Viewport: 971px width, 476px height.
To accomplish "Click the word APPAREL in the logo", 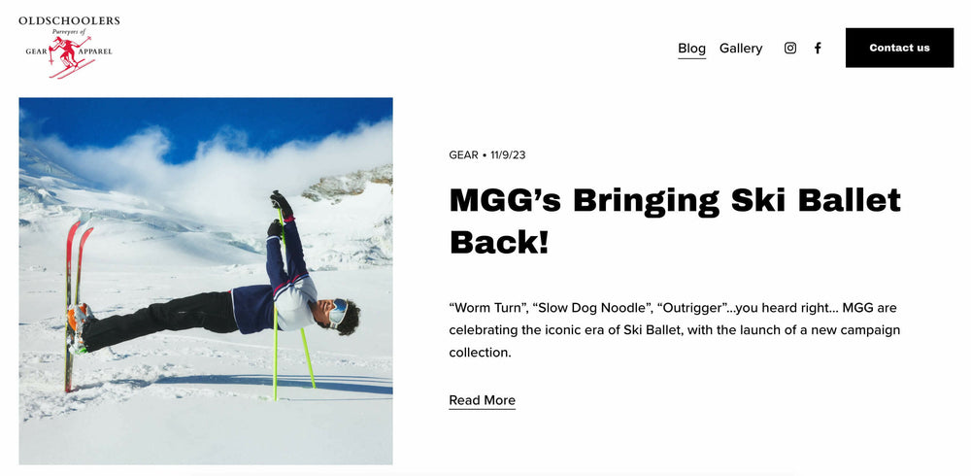I will point(95,51).
